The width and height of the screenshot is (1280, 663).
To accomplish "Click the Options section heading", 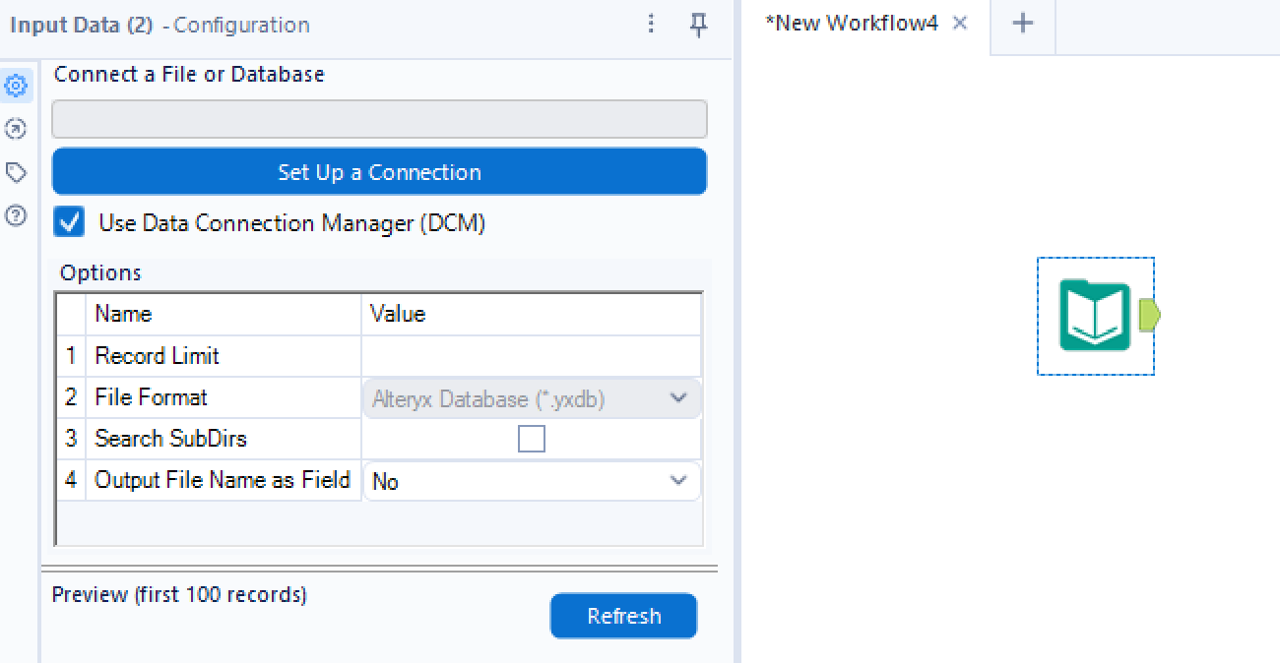I will pos(100,272).
